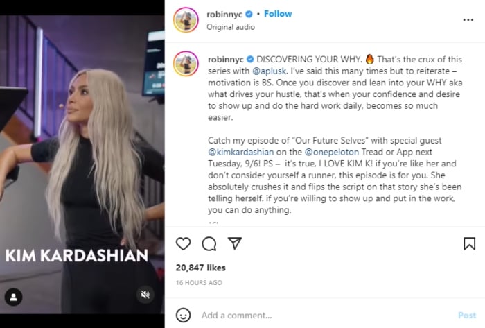Open the three-dot more options menu
Screen dimensions: 485x328
pyautogui.click(x=468, y=20)
